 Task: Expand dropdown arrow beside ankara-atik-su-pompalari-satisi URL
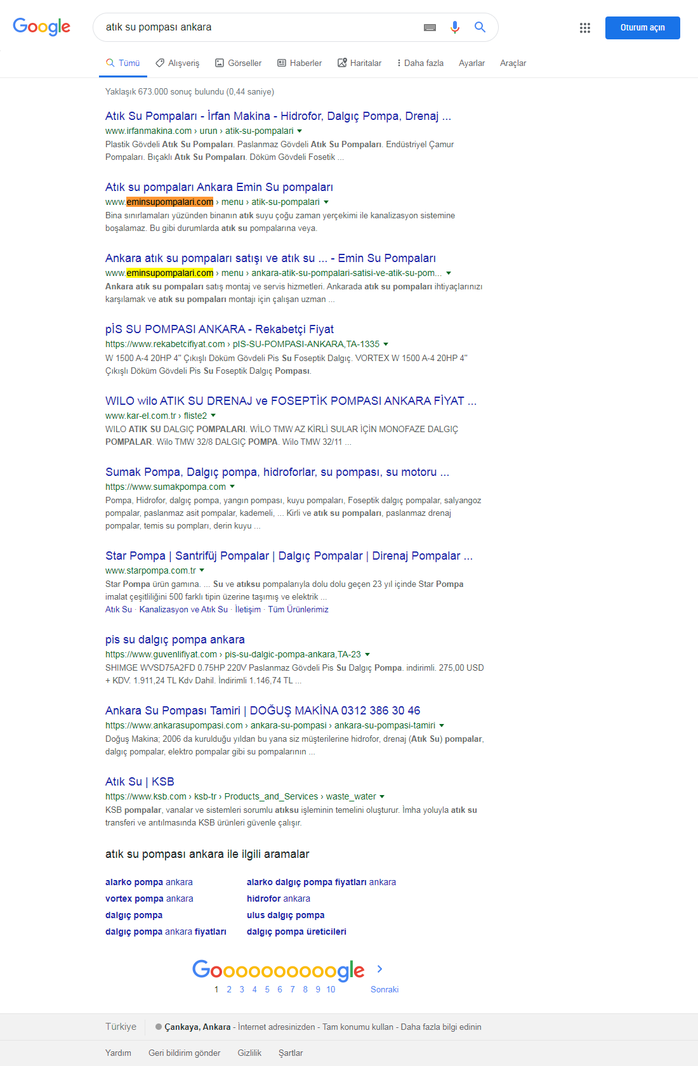[x=449, y=273]
